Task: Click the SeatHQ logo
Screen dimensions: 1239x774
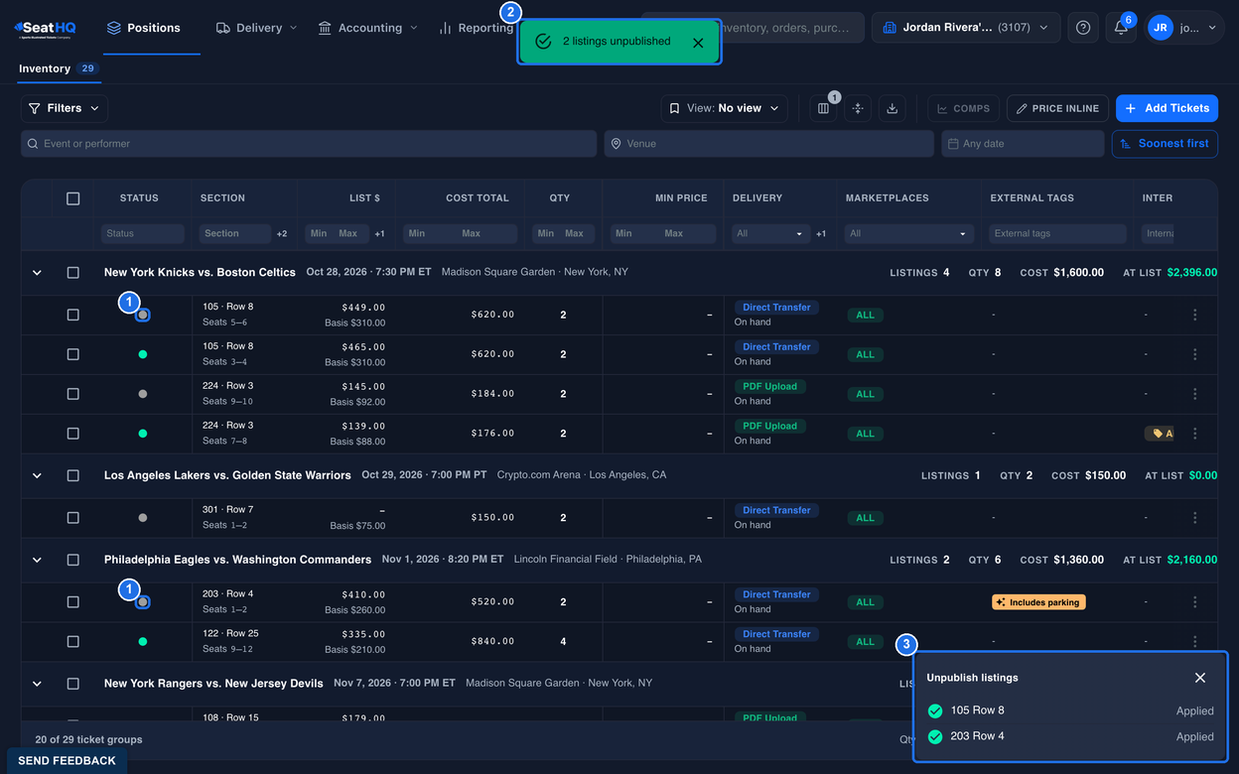Action: 46,28
